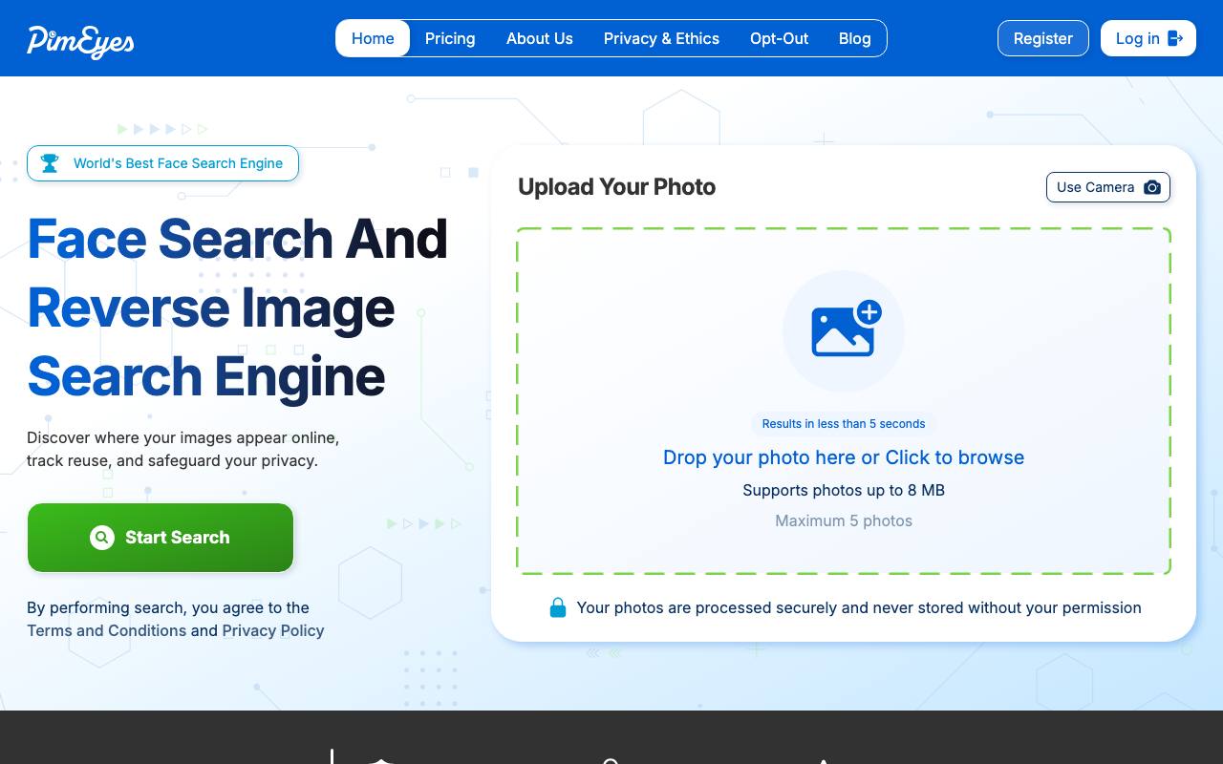Click the PimEyes logo

tap(80, 40)
